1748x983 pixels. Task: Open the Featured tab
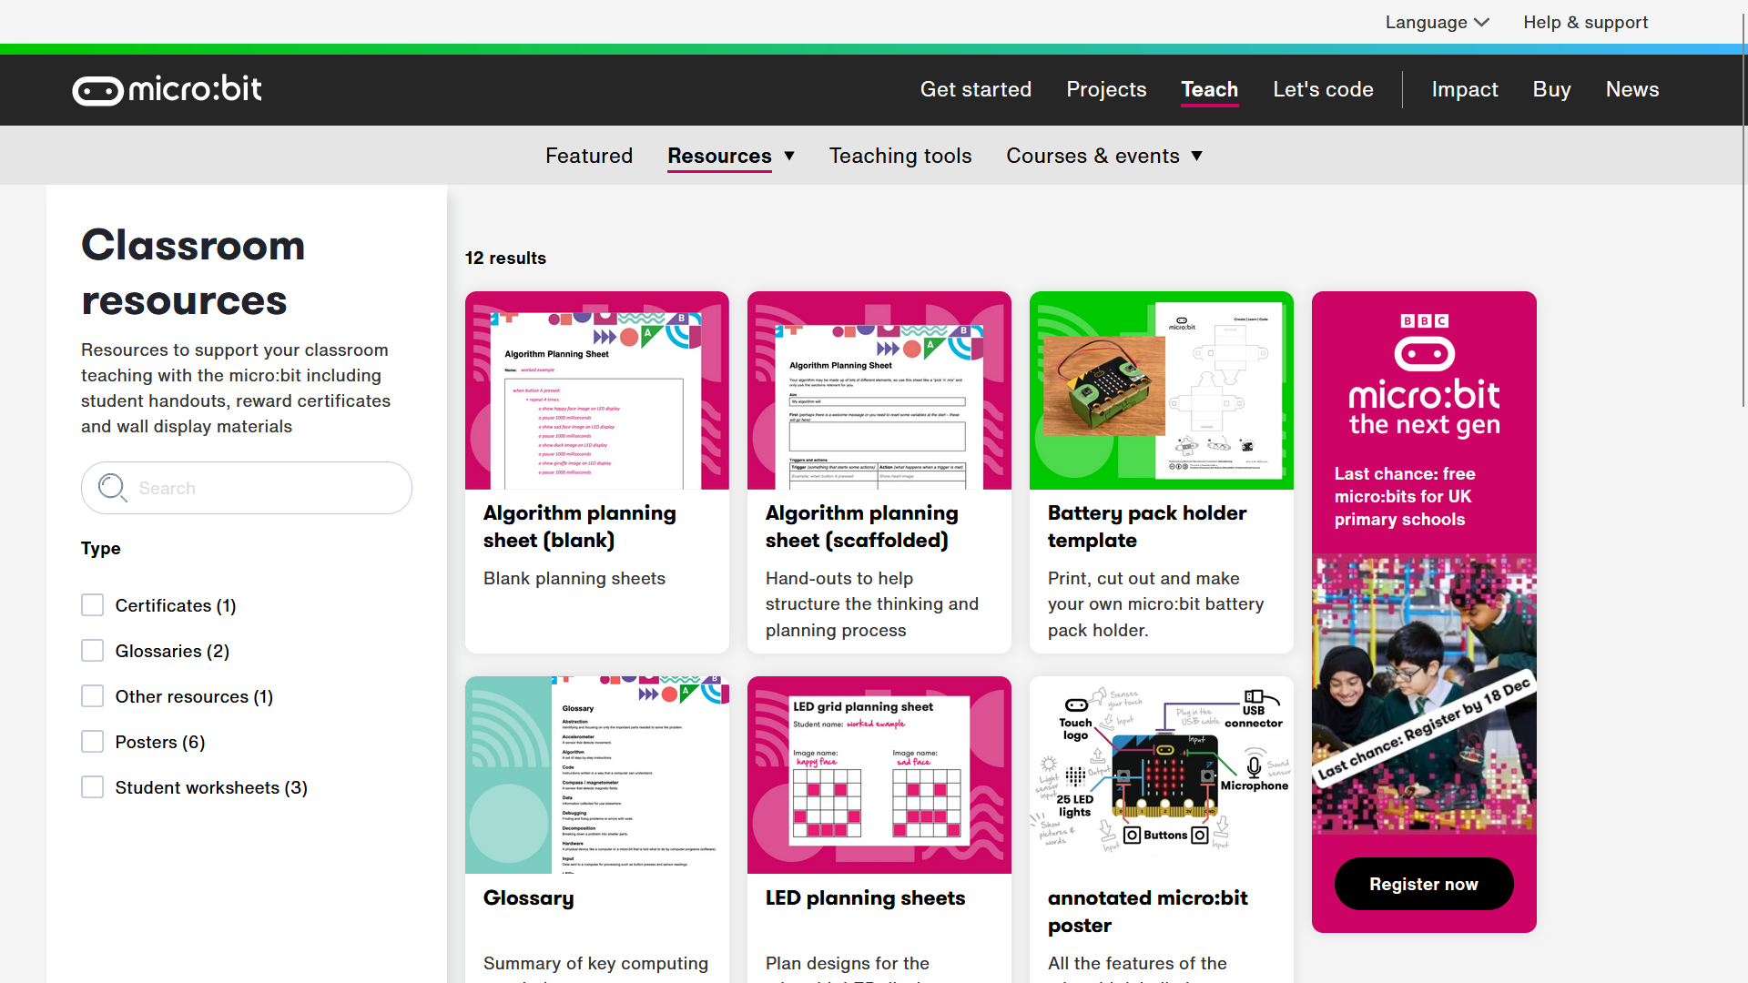(588, 156)
